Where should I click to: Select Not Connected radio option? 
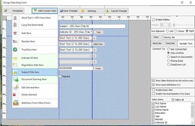(x=169, y=49)
